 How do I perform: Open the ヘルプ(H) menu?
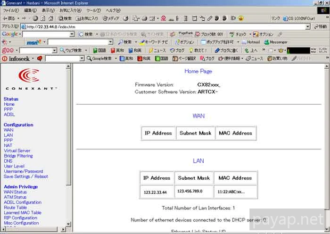pyautogui.click(x=113, y=10)
